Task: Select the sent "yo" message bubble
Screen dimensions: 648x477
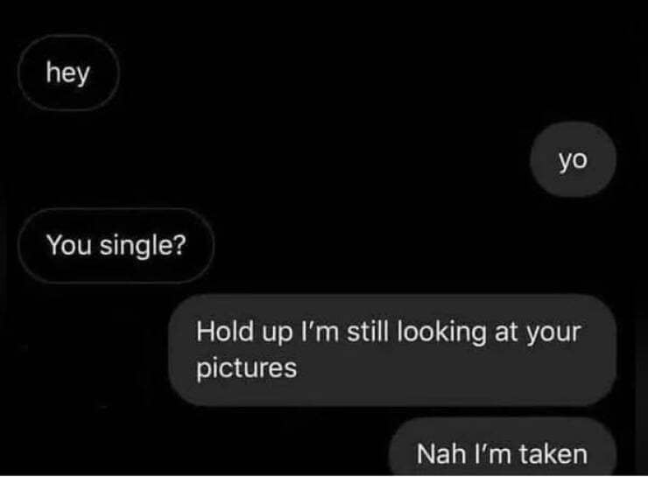Action: point(574,159)
